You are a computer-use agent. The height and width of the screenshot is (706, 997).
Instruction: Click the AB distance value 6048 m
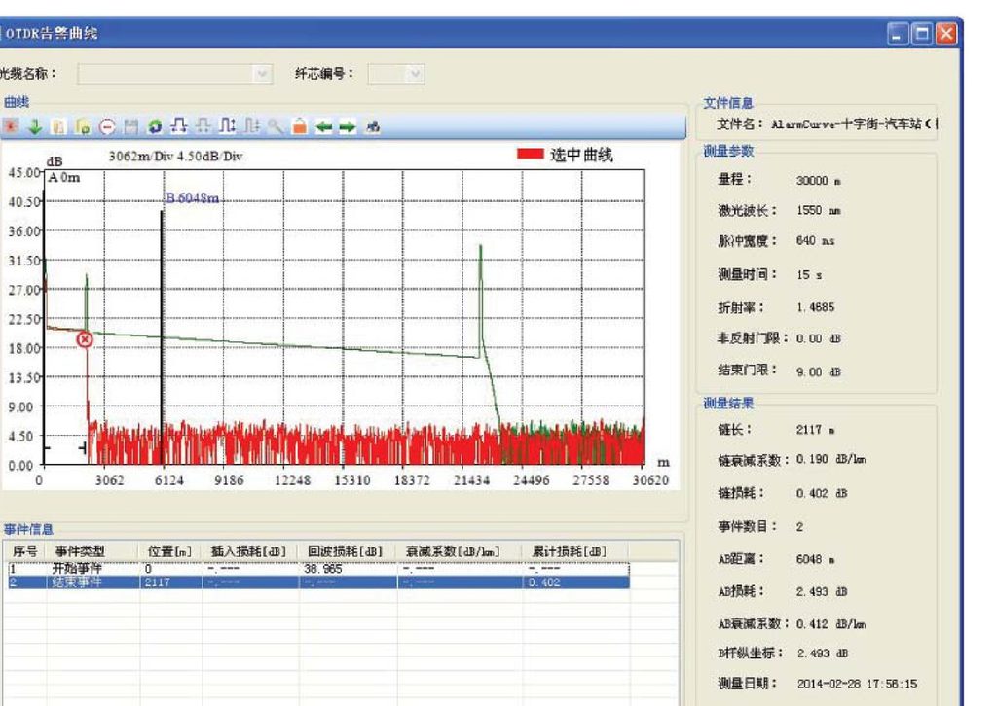coord(816,559)
